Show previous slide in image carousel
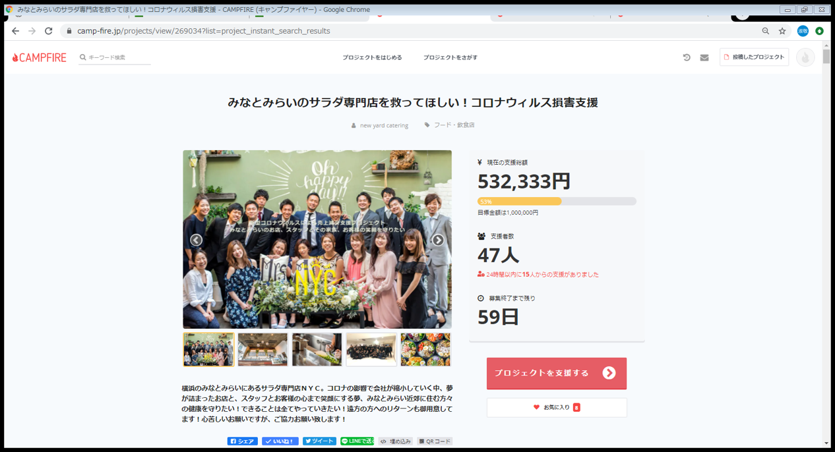 (196, 240)
